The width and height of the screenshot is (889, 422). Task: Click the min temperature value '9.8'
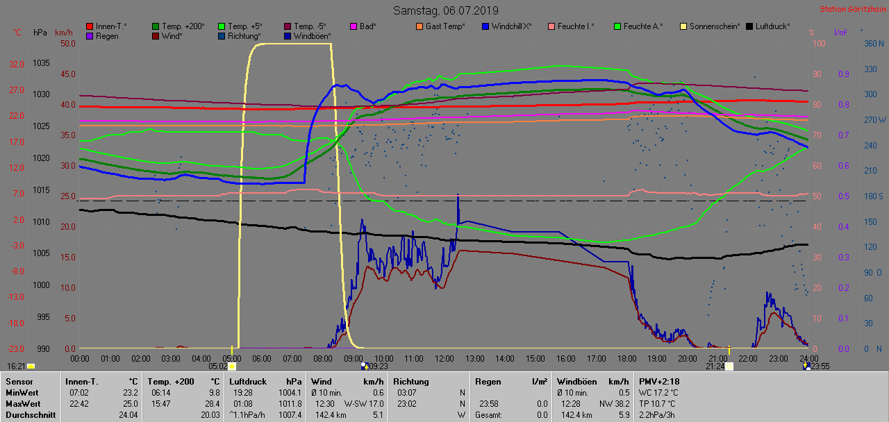click(x=215, y=393)
